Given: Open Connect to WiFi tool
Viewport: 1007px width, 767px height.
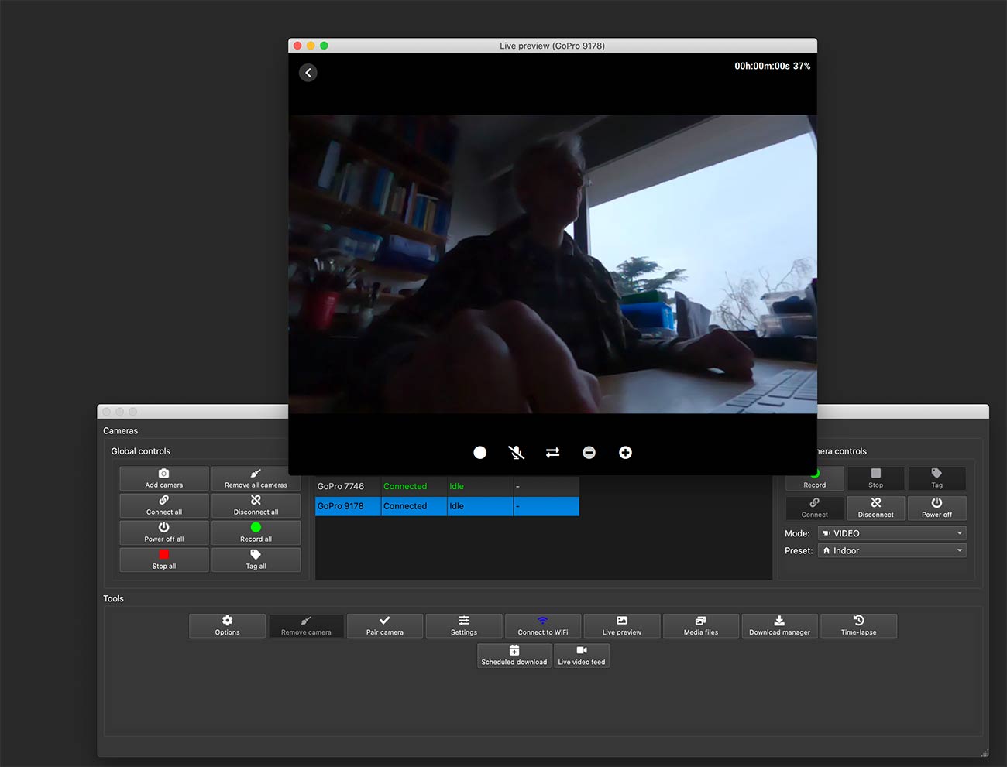Looking at the screenshot, I should (x=542, y=625).
